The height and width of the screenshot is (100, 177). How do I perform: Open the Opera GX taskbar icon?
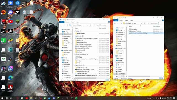tap(18, 98)
